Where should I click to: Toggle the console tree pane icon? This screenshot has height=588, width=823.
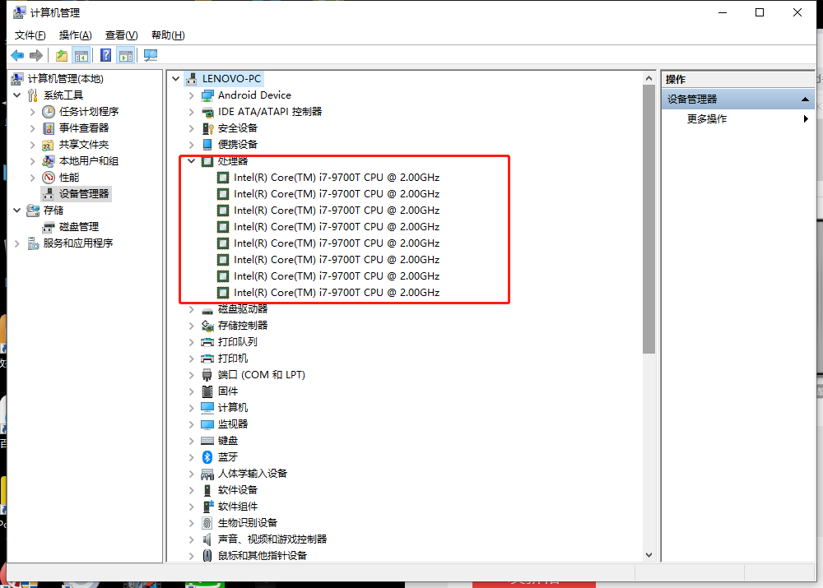81,55
